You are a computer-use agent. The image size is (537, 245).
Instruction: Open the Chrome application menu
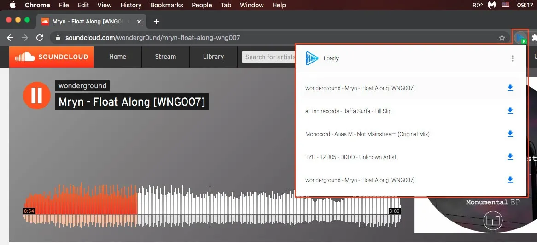[37, 5]
